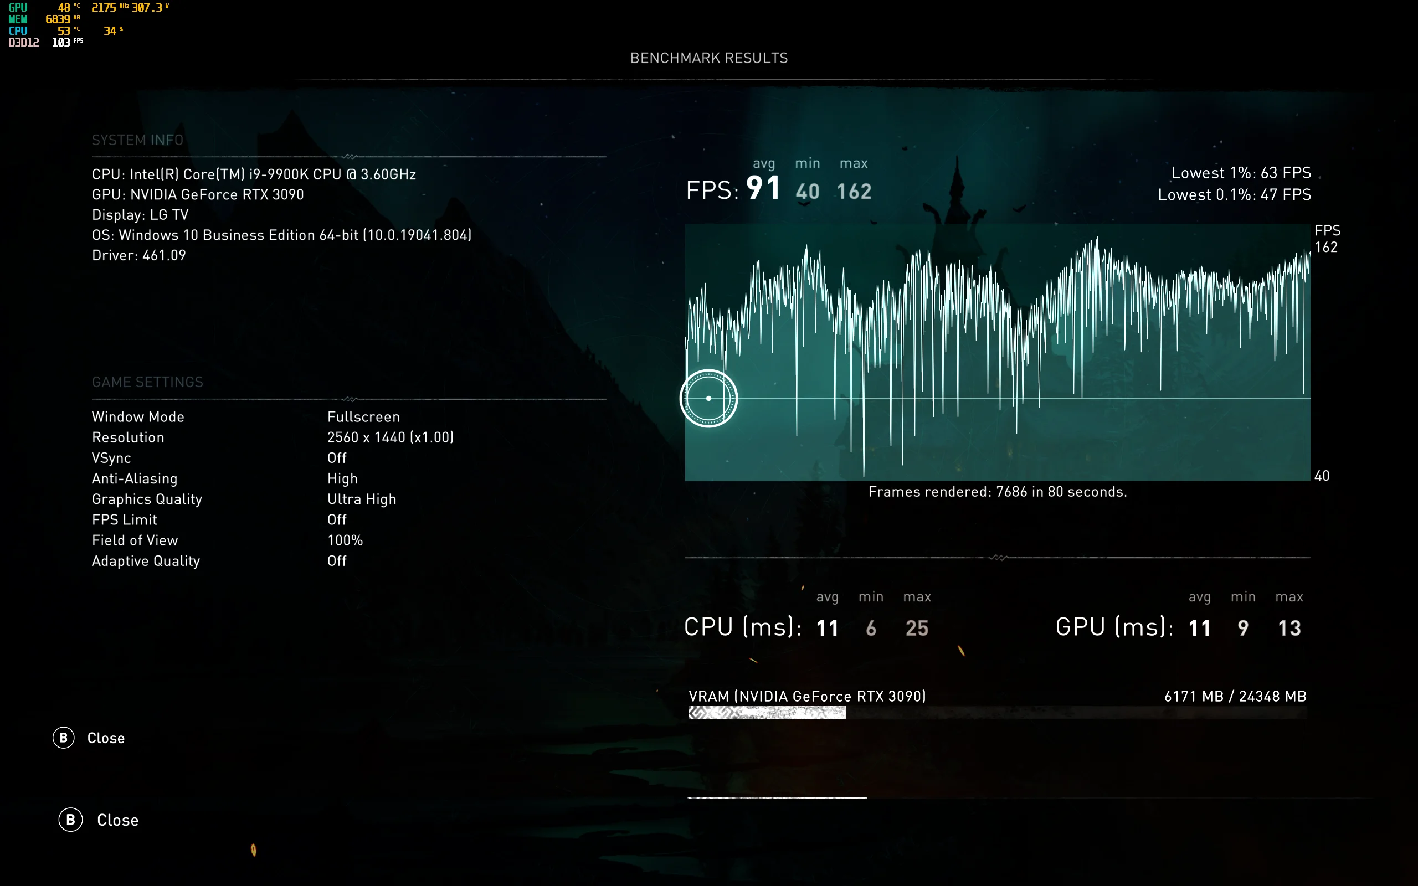Click the Window Mode label

(x=138, y=416)
